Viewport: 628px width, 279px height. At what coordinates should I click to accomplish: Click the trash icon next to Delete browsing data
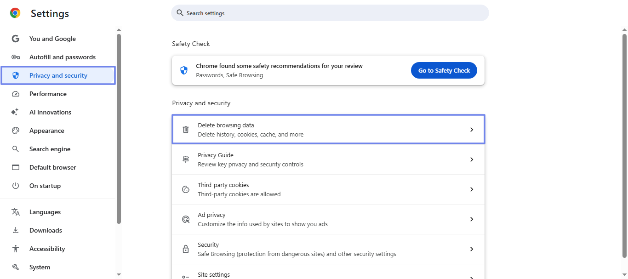pyautogui.click(x=186, y=129)
